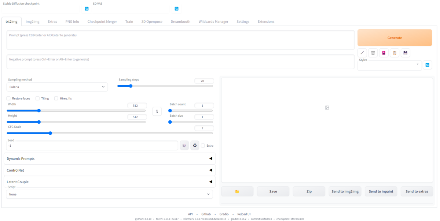Expand the Dynamic Prompts section
The width and height of the screenshot is (440, 221).
[110, 159]
